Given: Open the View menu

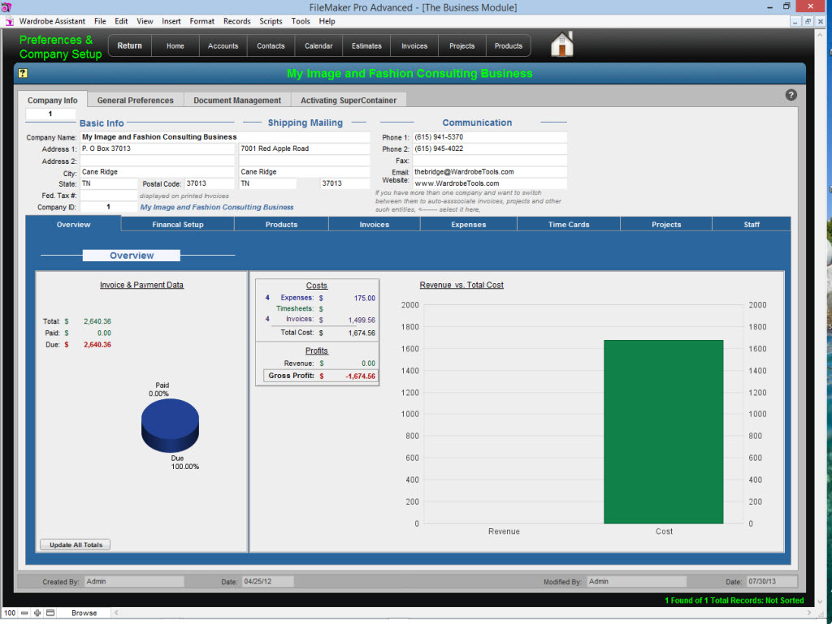Looking at the screenshot, I should tap(145, 21).
